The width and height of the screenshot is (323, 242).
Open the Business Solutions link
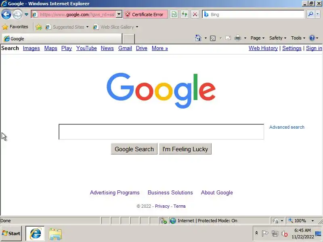tap(170, 193)
